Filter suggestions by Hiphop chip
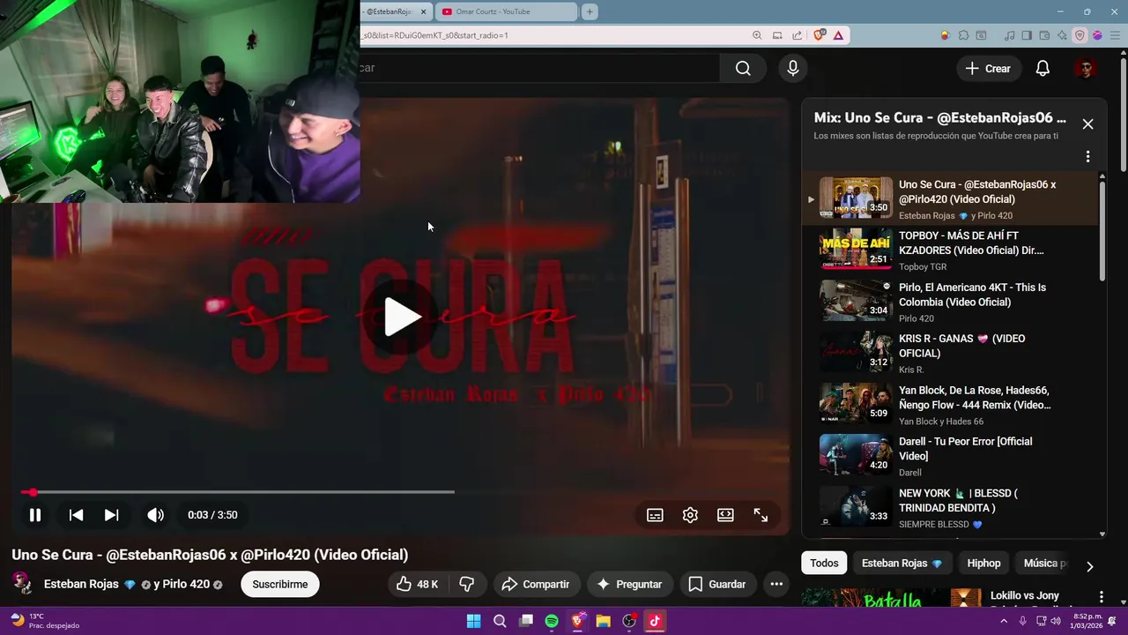 coord(983,563)
